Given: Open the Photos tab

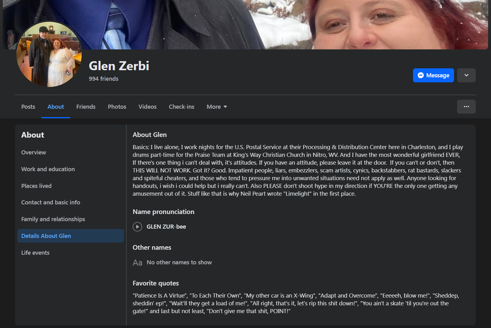Looking at the screenshot, I should 117,107.
